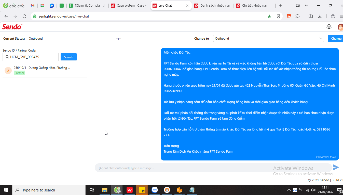Open the orange-red ring app on taskbar
This screenshot has height=195, width=343.
tap(167, 190)
